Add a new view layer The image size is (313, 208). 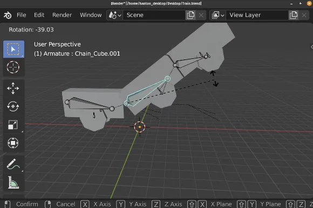pyautogui.click(x=294, y=15)
